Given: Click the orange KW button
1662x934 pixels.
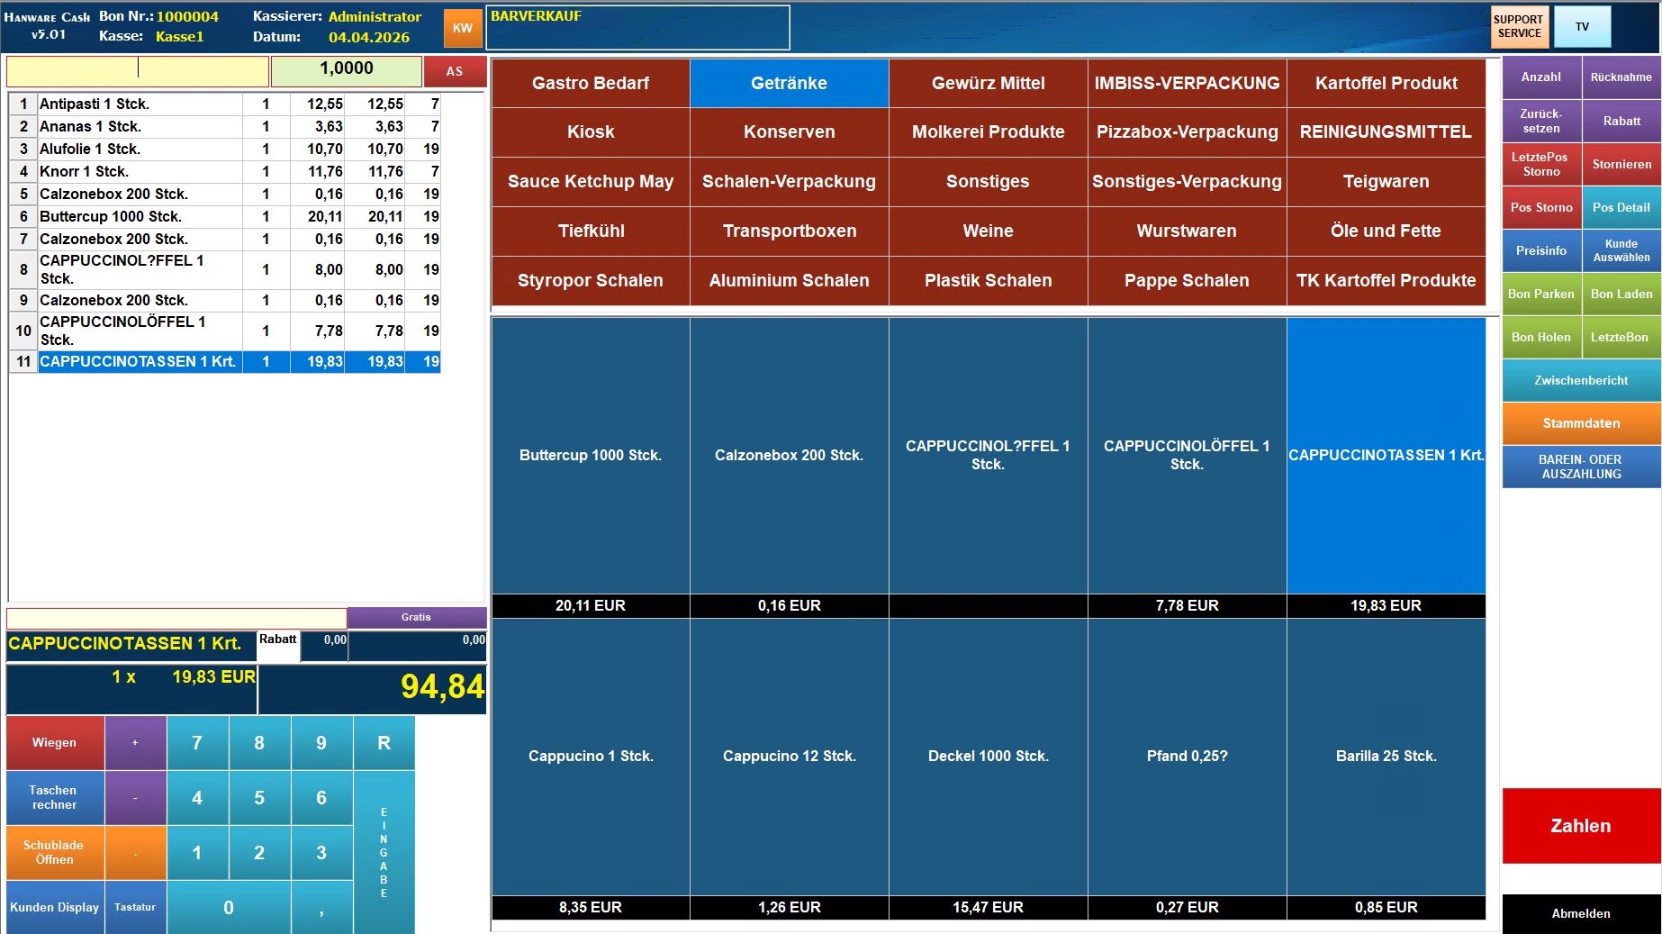Looking at the screenshot, I should click(463, 28).
